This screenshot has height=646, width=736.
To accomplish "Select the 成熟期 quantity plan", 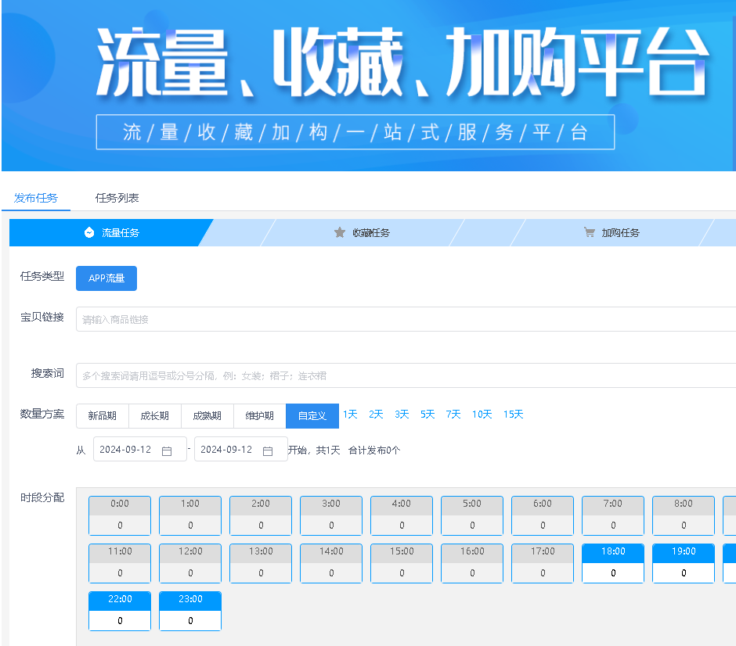I will [207, 416].
